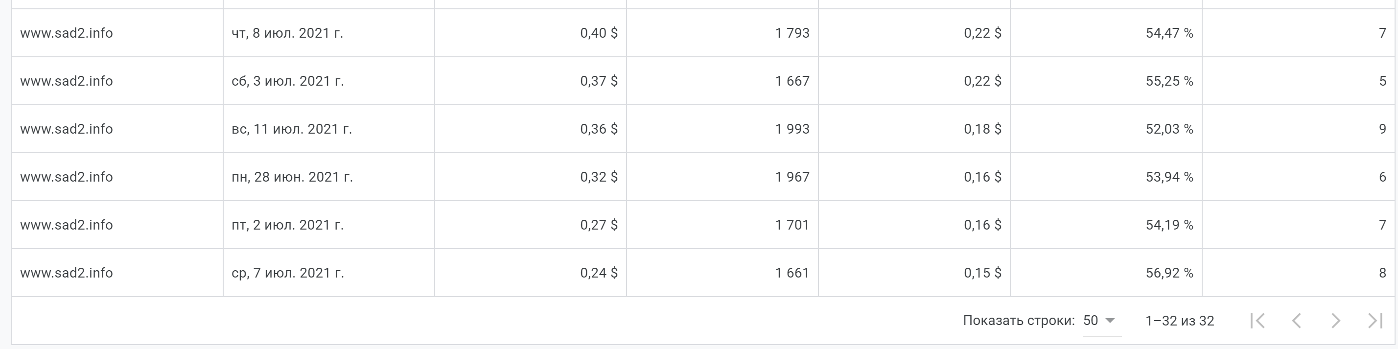This screenshot has width=1398, height=349.
Task: Select the www.sad2.info cell for July 8 row
Action: (67, 33)
